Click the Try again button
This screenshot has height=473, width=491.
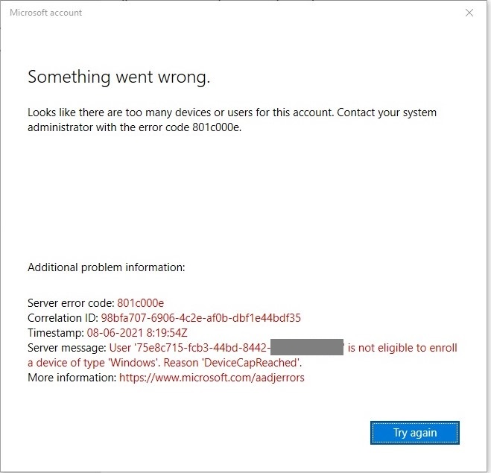pos(415,432)
